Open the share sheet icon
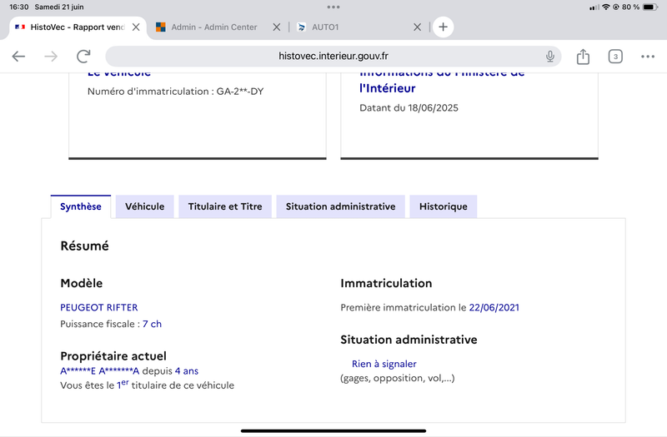Viewport: 667px width, 437px height. tap(583, 56)
